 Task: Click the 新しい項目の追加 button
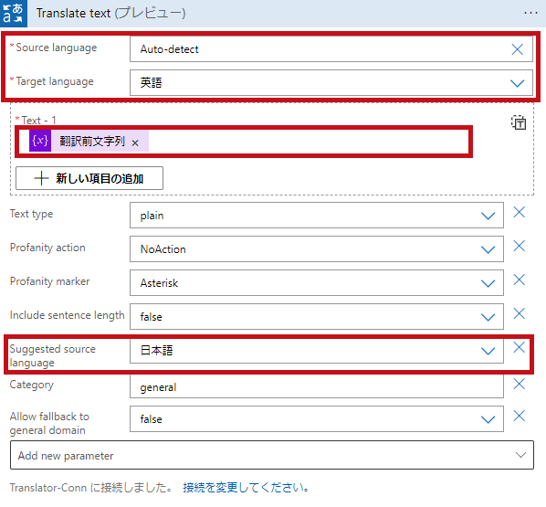(x=89, y=178)
